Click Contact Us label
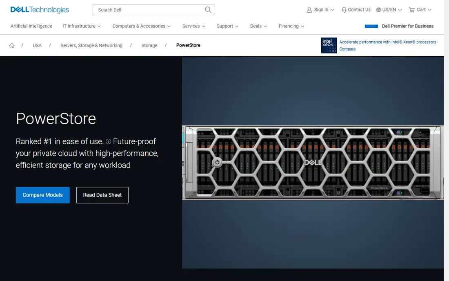The height and width of the screenshot is (281, 449). 359,10
